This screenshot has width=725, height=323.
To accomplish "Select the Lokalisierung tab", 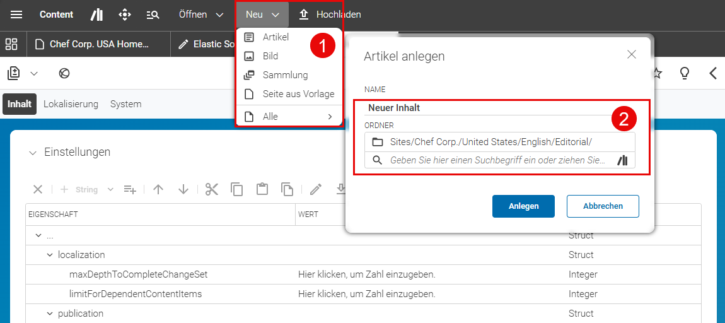I will pos(71,104).
